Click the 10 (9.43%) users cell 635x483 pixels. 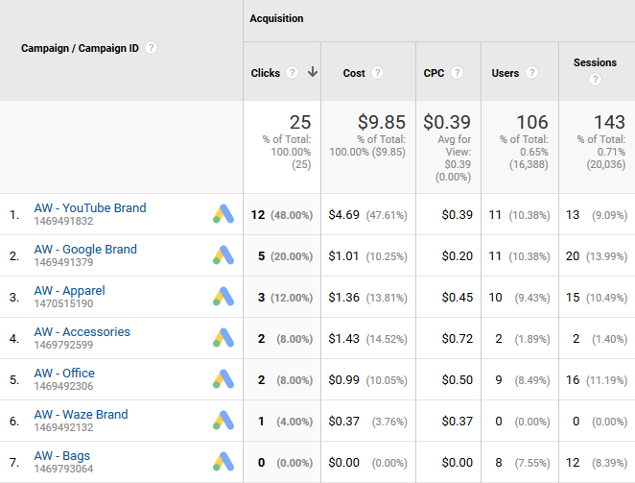519,298
